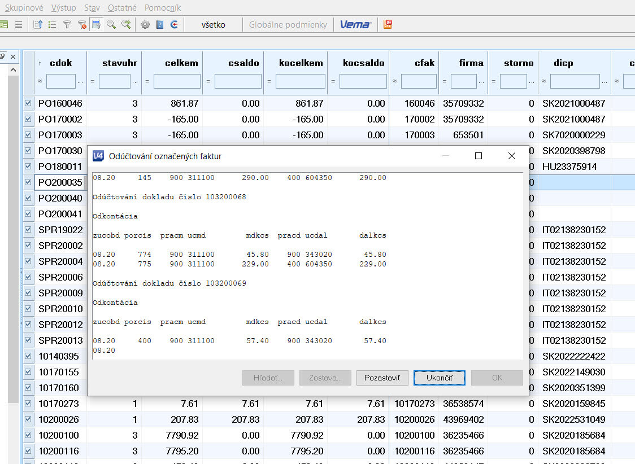Viewport: 635px width, 464px height.
Task: Open the Stav menu
Action: pyautogui.click(x=92, y=8)
